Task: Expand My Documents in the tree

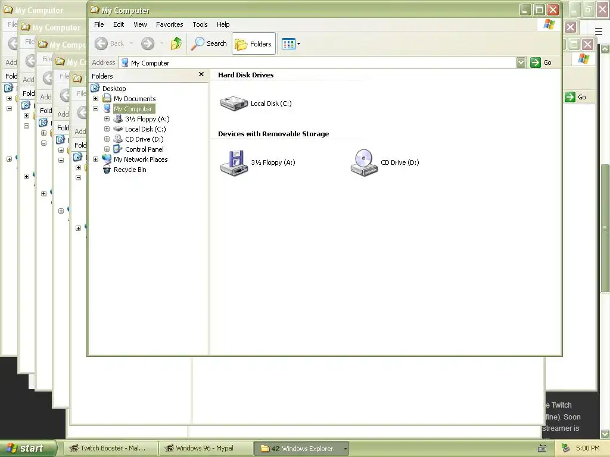Action: click(96, 99)
